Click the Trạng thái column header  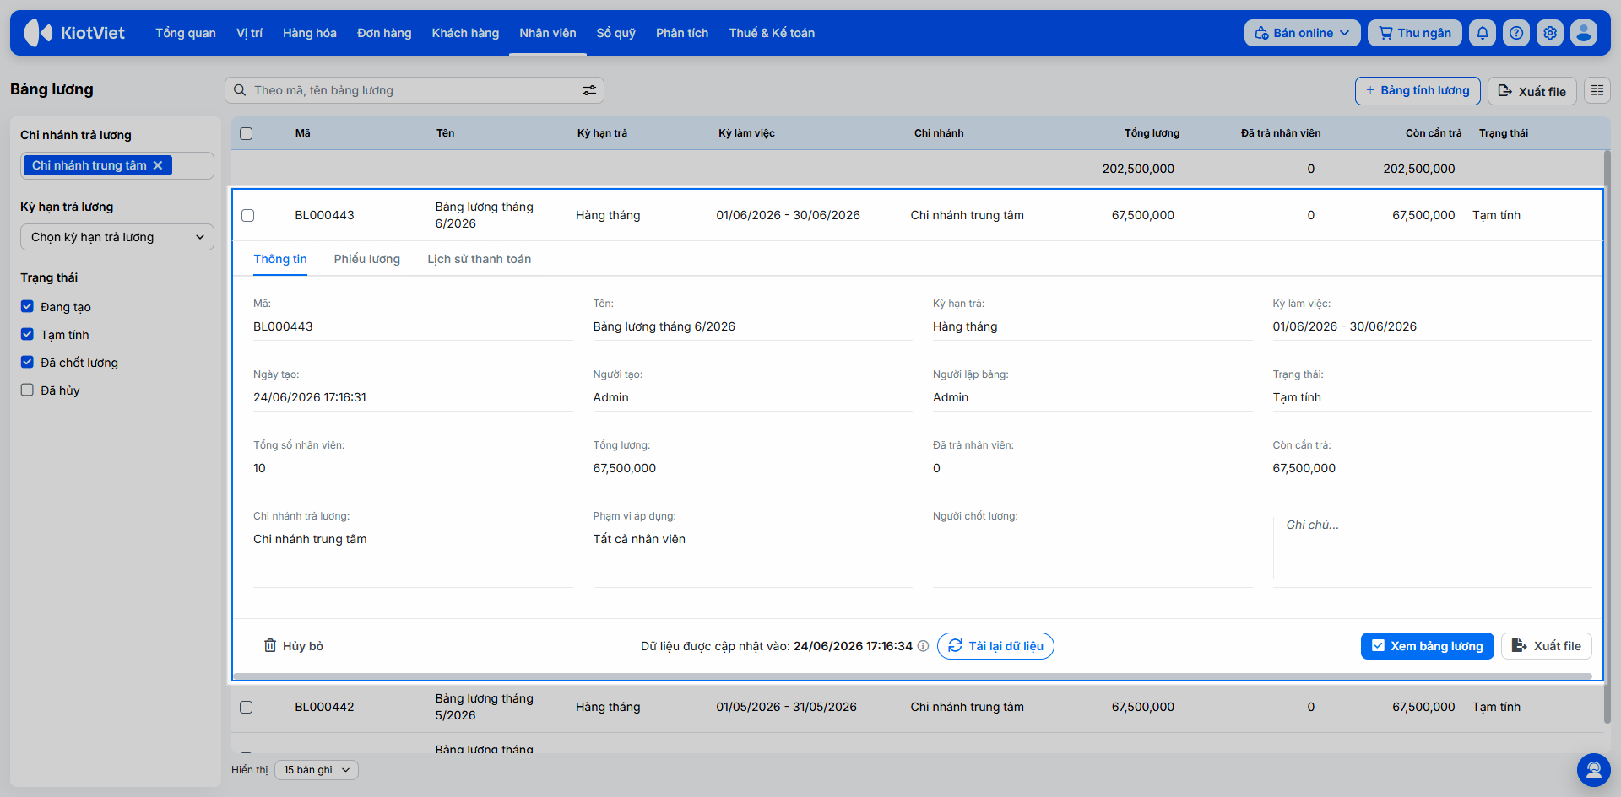(x=1504, y=133)
